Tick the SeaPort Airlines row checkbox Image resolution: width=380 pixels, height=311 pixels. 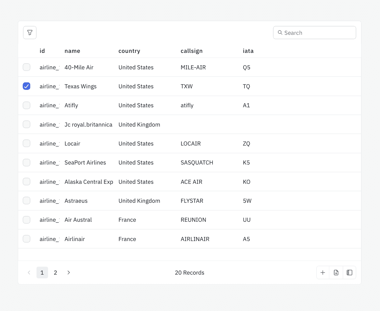(27, 163)
